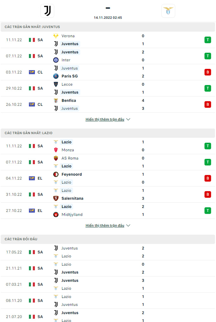Click the Monza team logo
This screenshot has height=322, width=216.
[56, 150]
